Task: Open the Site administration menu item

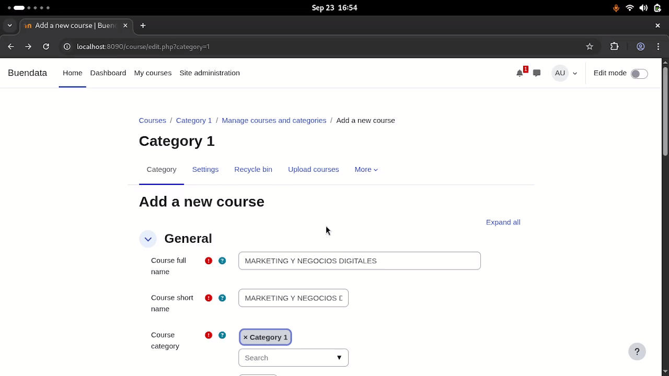Action: point(210,73)
